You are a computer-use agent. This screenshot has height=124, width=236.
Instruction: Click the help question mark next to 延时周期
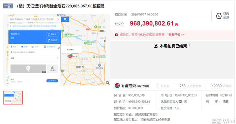230,95
